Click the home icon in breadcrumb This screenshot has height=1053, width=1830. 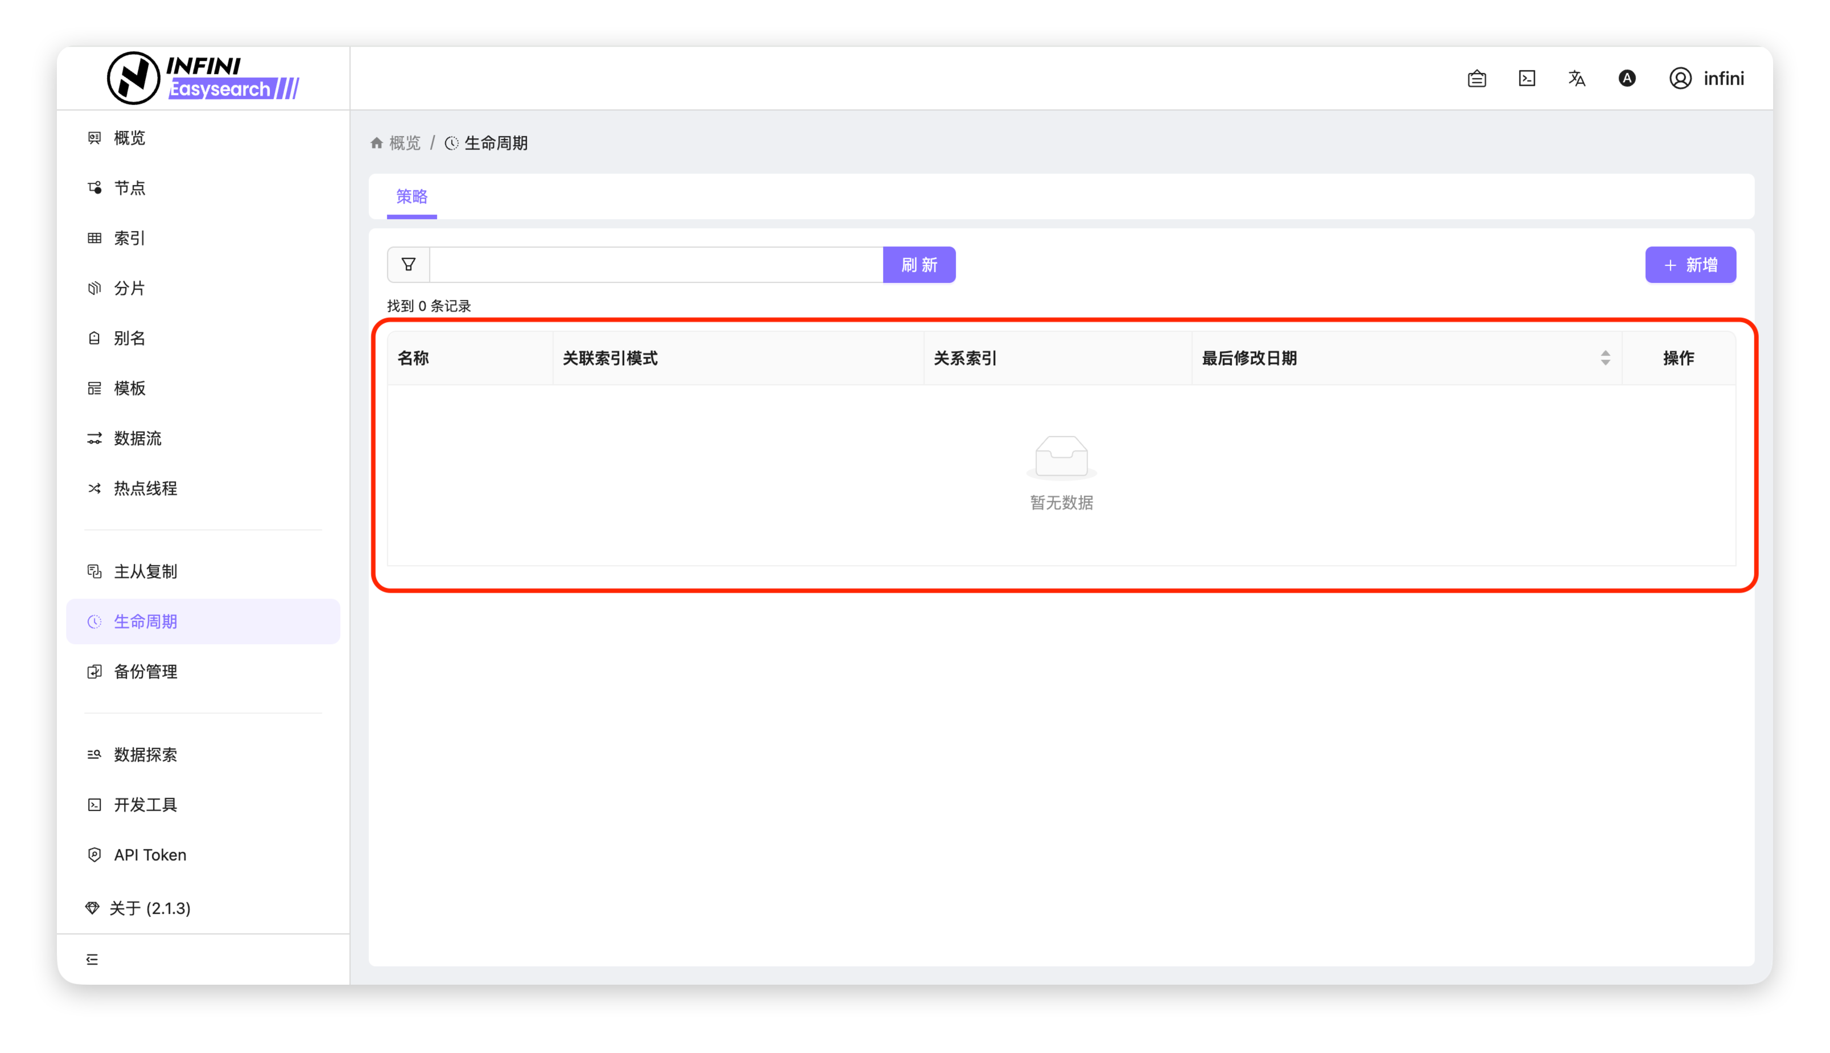pos(376,143)
